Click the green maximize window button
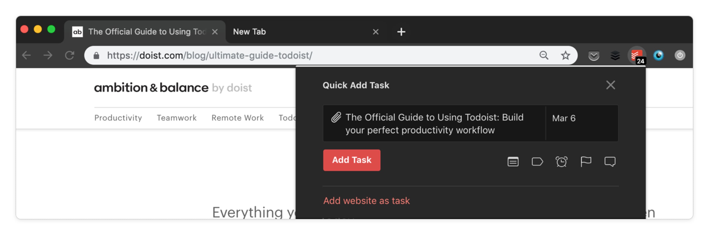709x235 pixels. pos(51,29)
